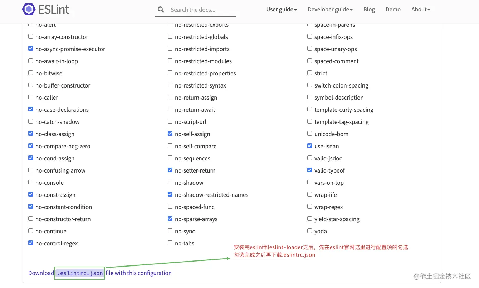Enable the no-return-assign rule
479x288 pixels.
pyautogui.click(x=170, y=97)
